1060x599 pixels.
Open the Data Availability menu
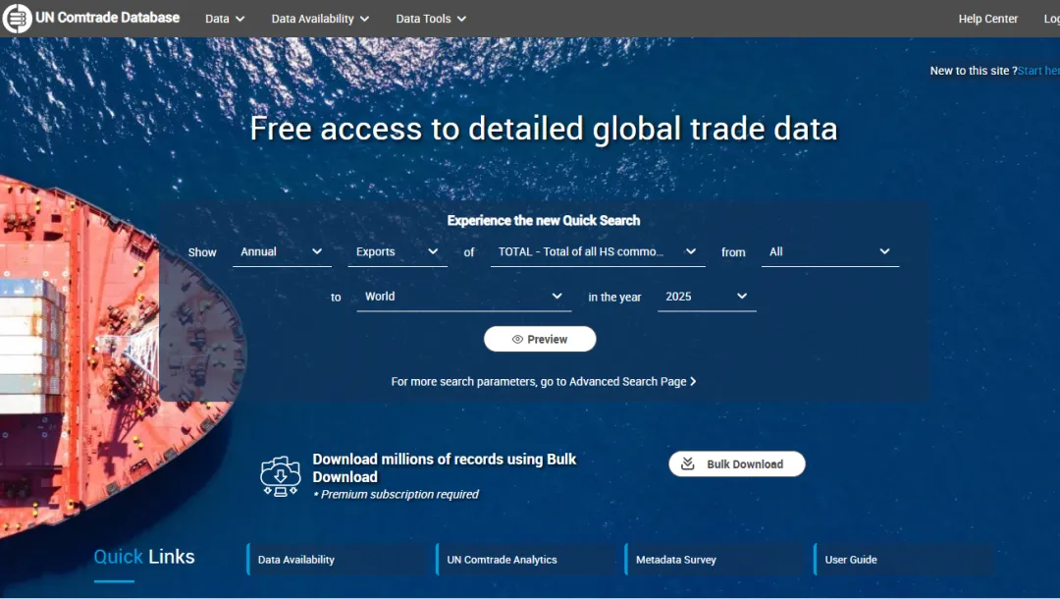click(x=320, y=19)
